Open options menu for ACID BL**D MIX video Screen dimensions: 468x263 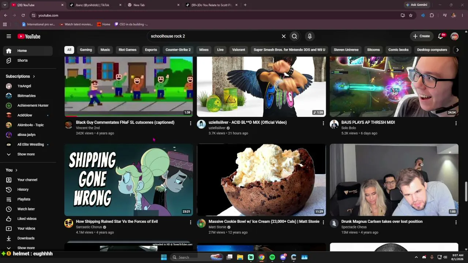(323, 123)
